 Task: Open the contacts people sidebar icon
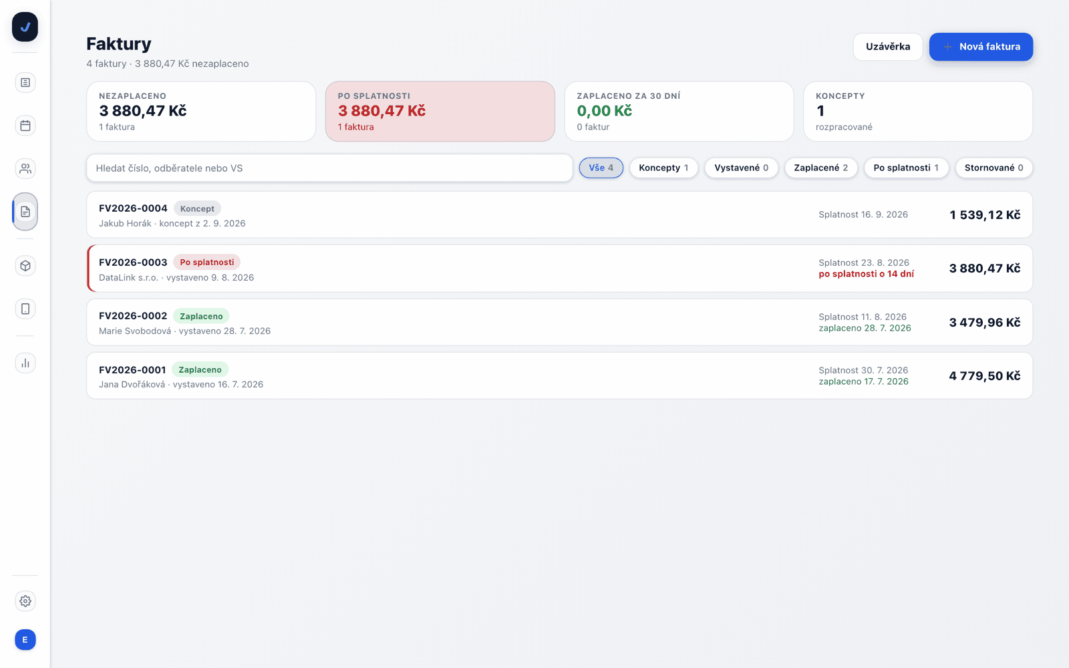click(25, 168)
